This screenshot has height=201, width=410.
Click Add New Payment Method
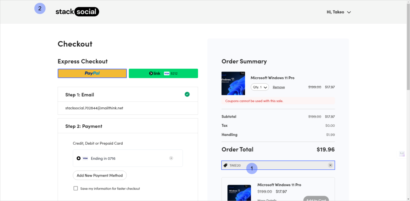coord(100,175)
